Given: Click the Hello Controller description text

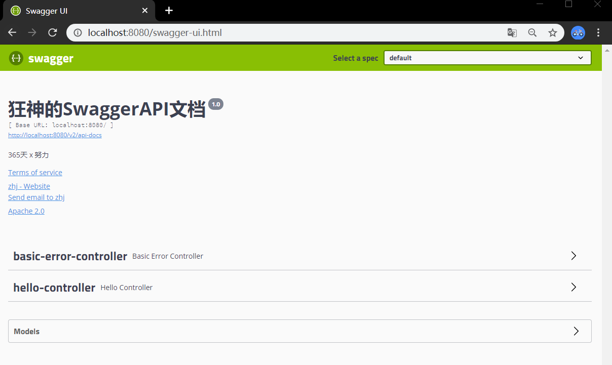Looking at the screenshot, I should [127, 288].
